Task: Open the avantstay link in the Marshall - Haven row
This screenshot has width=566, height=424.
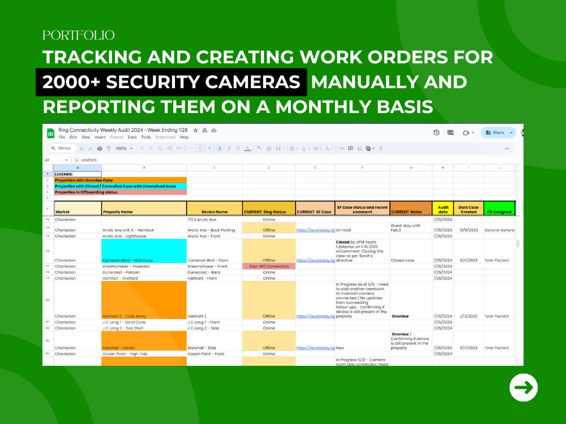Action: point(315,348)
